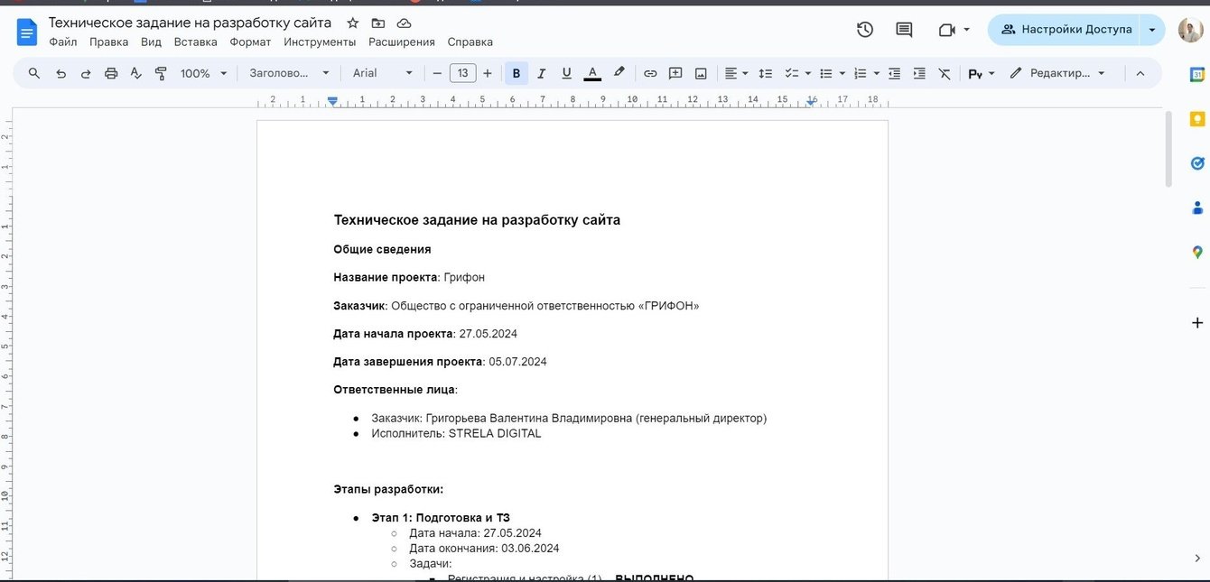
Task: Click the search menus magnifier icon
Action: [34, 73]
